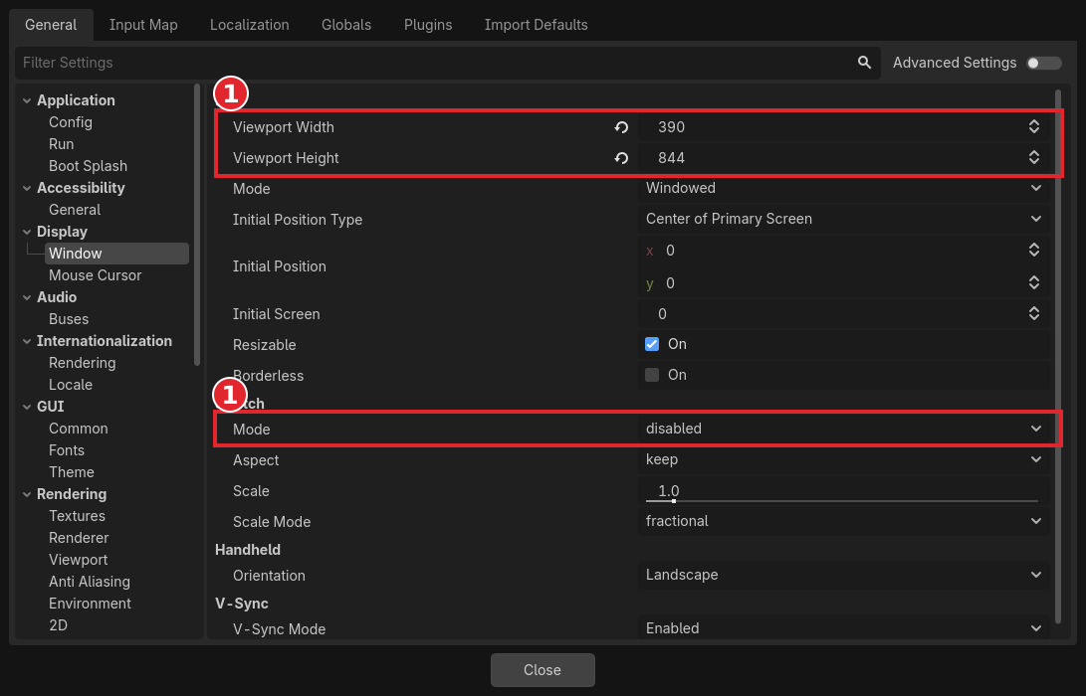Adjust the Scale slider
This screenshot has height=696, width=1086.
(x=841, y=500)
